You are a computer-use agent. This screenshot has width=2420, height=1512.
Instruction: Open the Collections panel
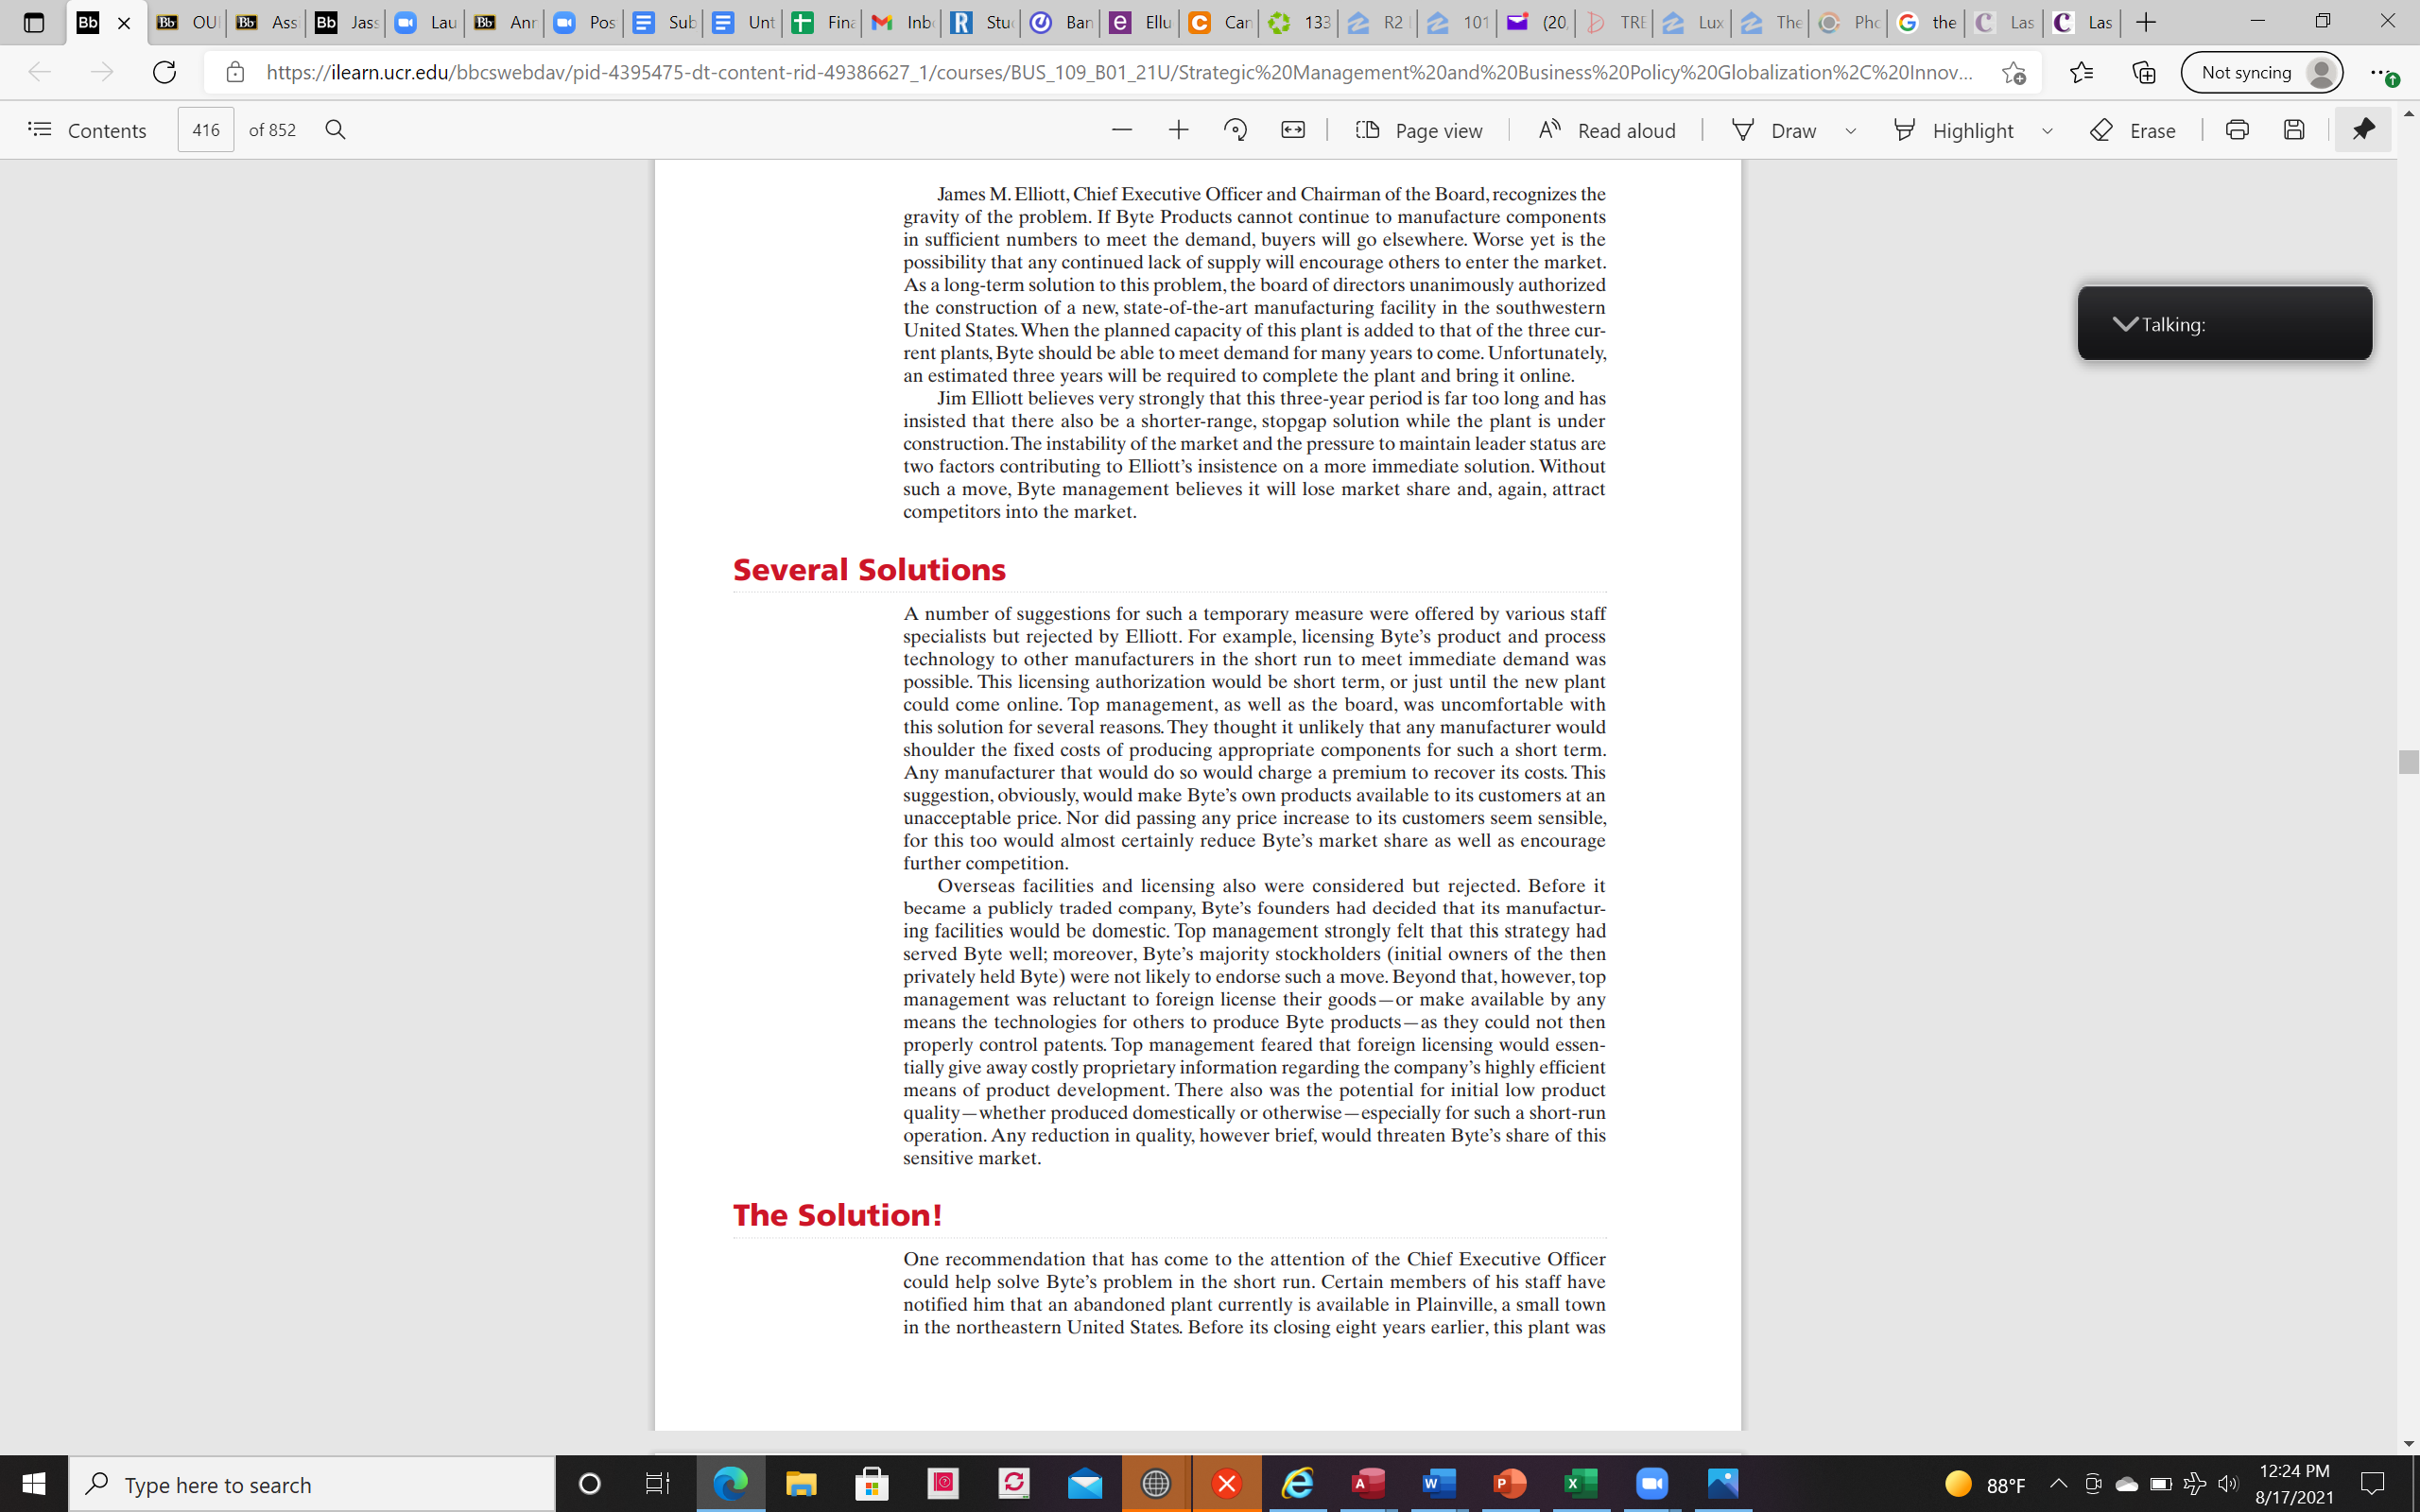pos(2143,72)
